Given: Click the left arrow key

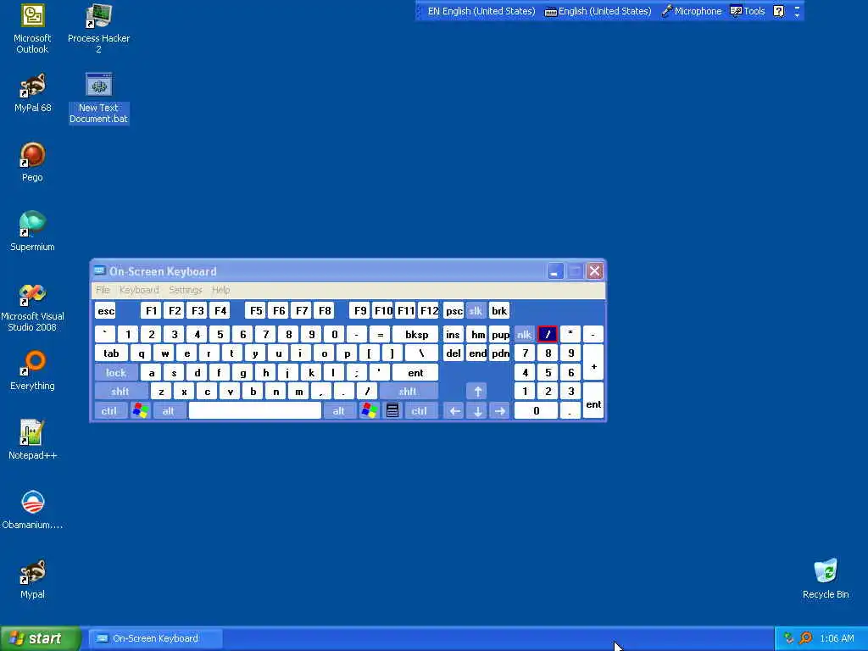Looking at the screenshot, I should (x=454, y=411).
